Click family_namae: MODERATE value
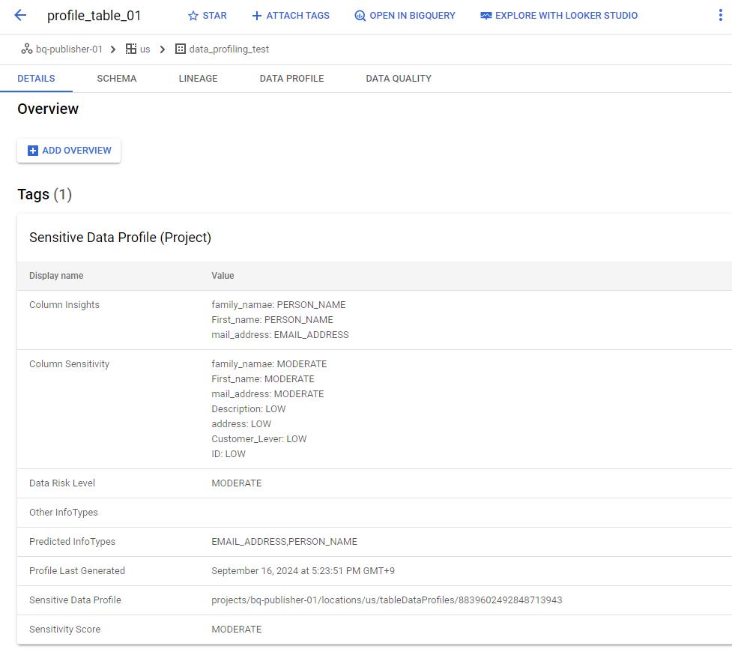732x661 pixels. 270,364
